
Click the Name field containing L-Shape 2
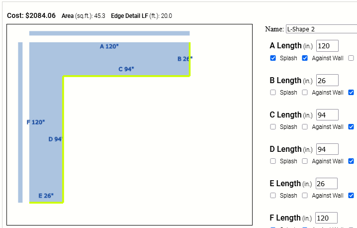[x=321, y=29]
